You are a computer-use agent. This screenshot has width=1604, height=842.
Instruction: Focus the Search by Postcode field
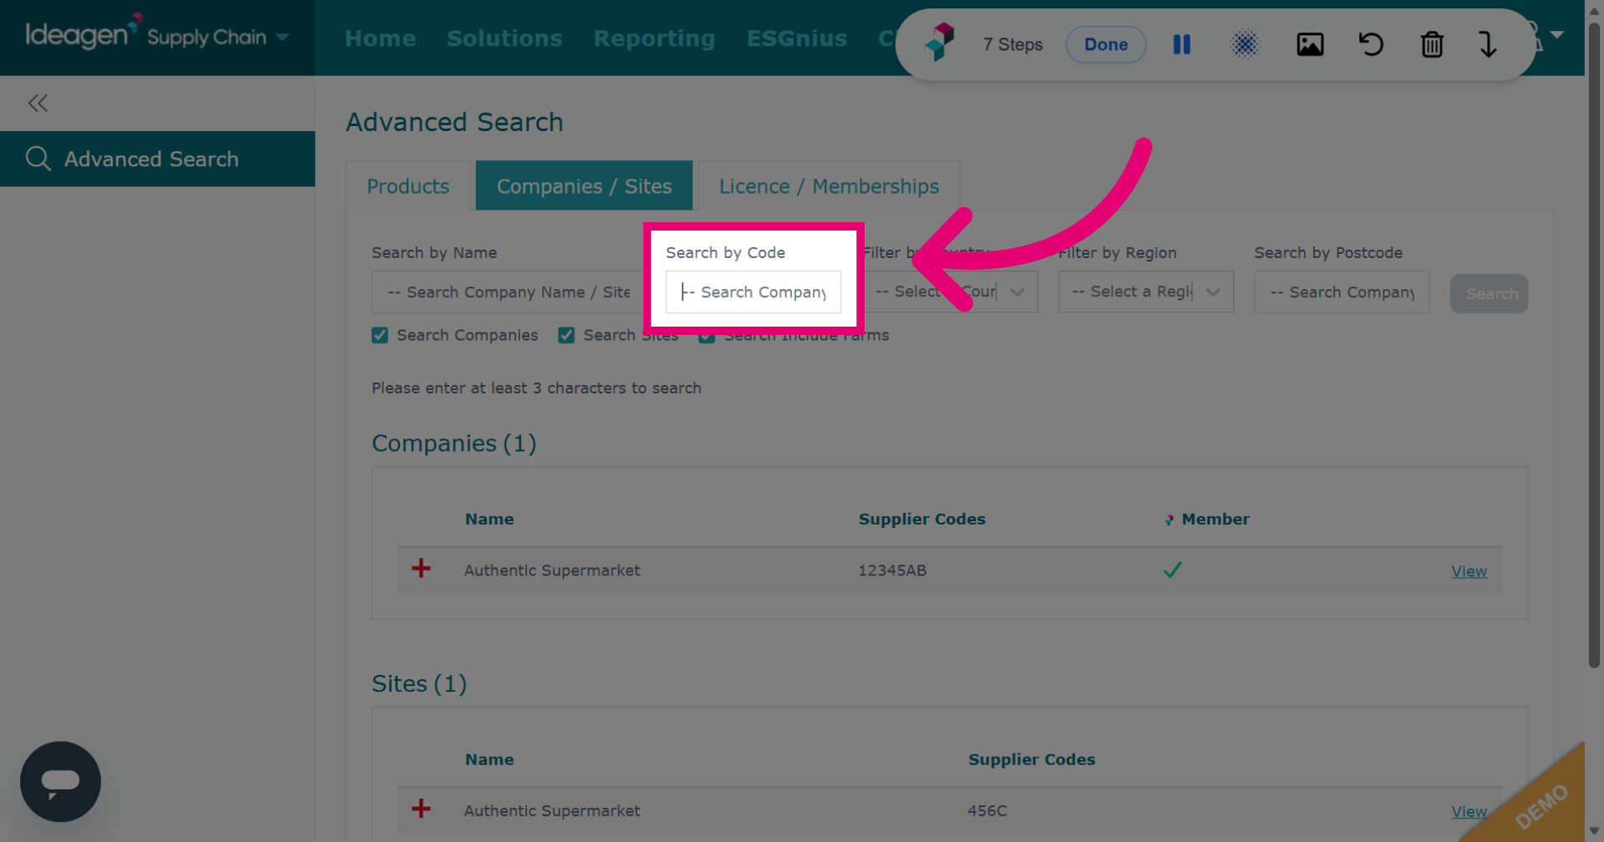(1342, 292)
